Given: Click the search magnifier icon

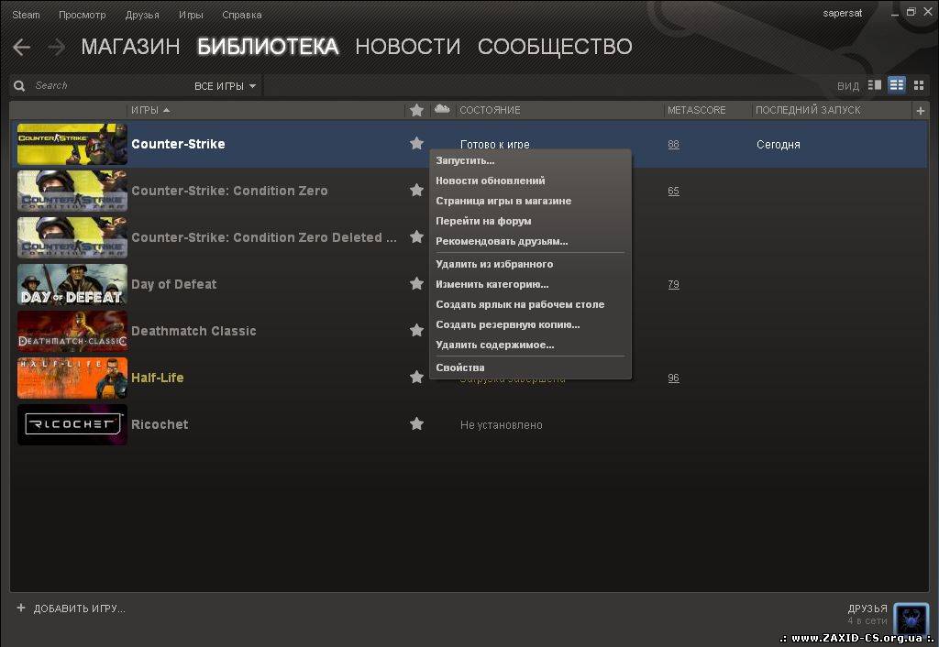Looking at the screenshot, I should point(19,86).
